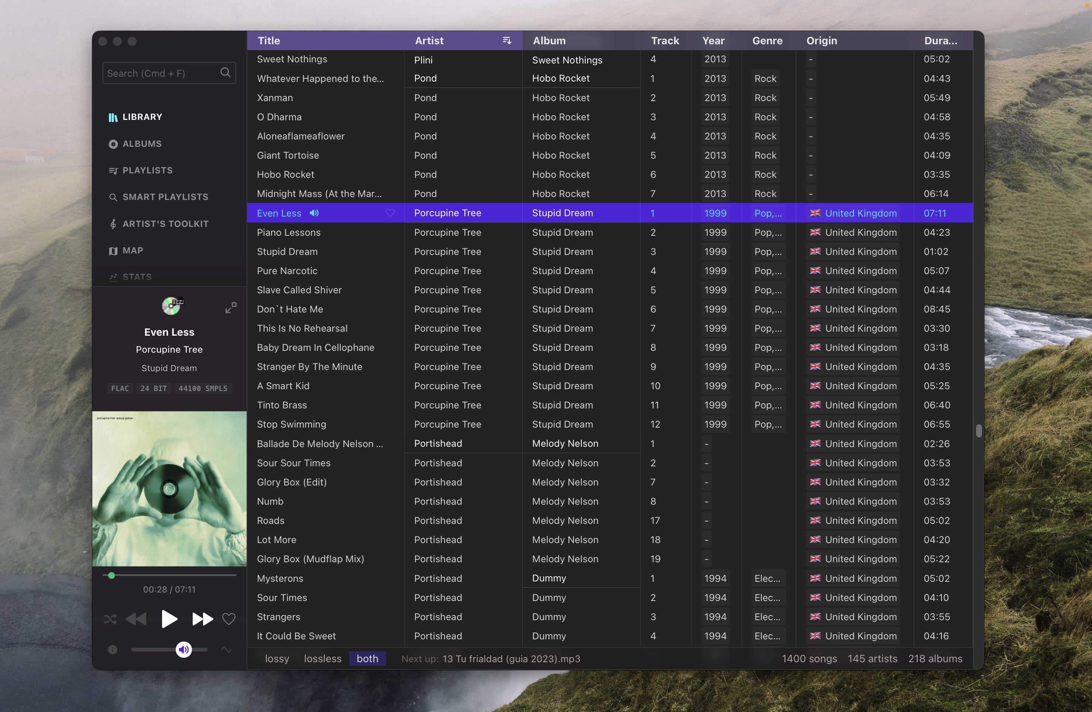Click the Next up Tu frialdad track text
Image resolution: width=1092 pixels, height=712 pixels.
511,659
